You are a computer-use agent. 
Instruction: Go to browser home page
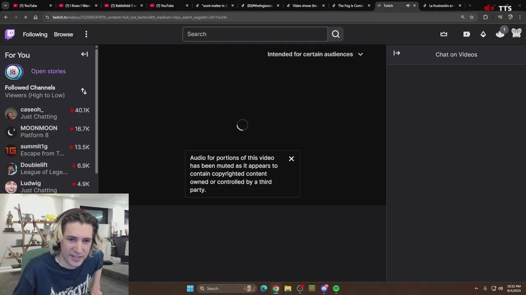[35, 17]
